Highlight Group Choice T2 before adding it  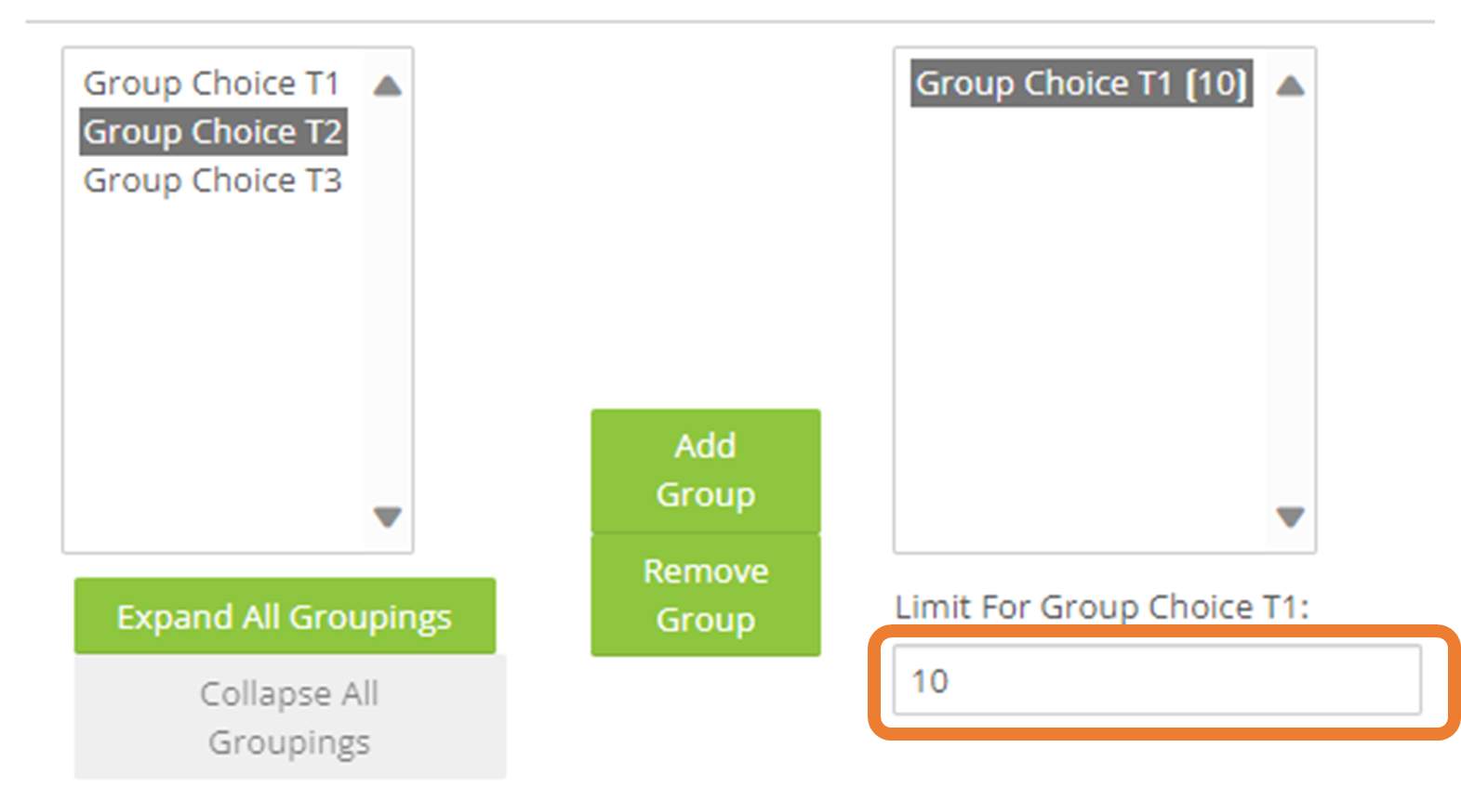tap(212, 131)
